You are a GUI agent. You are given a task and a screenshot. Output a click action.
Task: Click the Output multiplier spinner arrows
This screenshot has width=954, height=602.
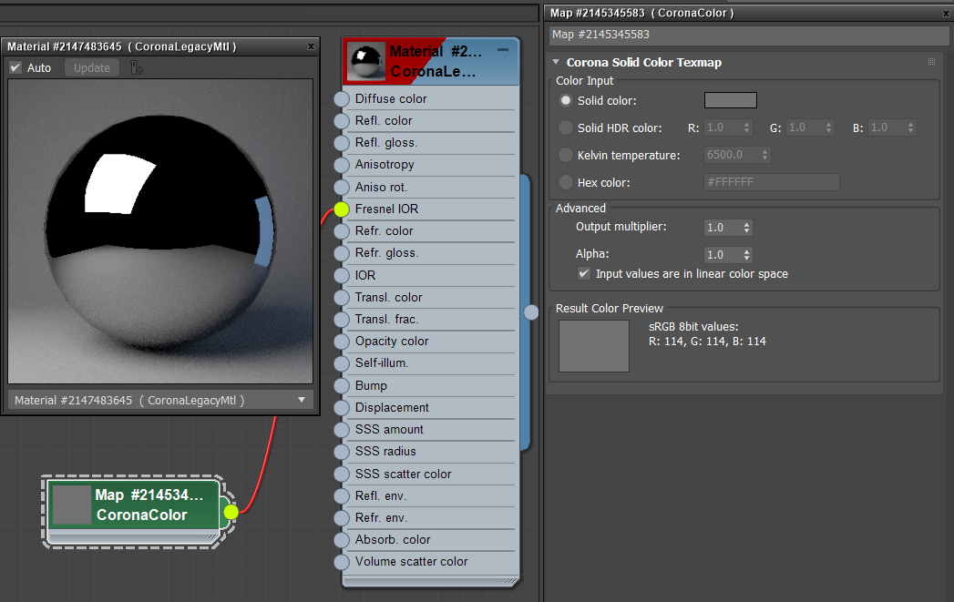pos(746,228)
